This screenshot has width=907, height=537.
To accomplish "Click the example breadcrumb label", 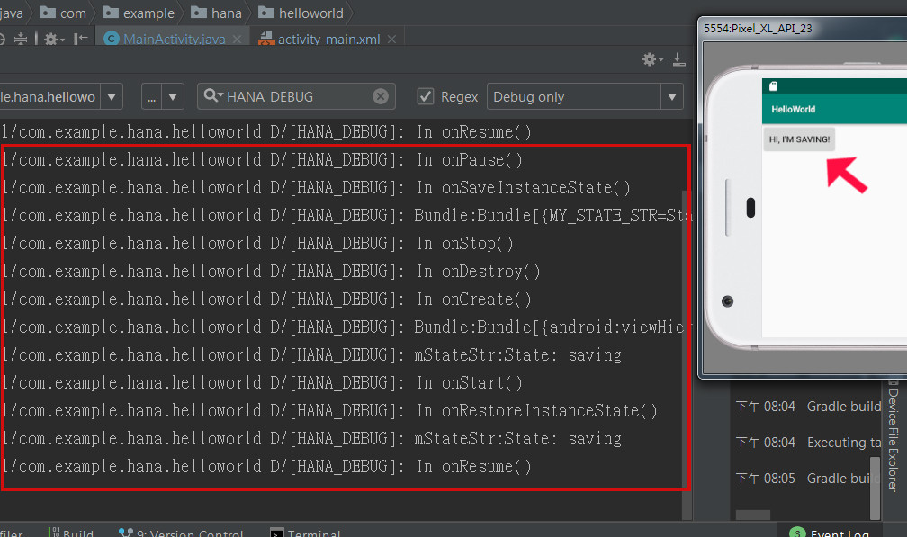I will click(x=148, y=13).
